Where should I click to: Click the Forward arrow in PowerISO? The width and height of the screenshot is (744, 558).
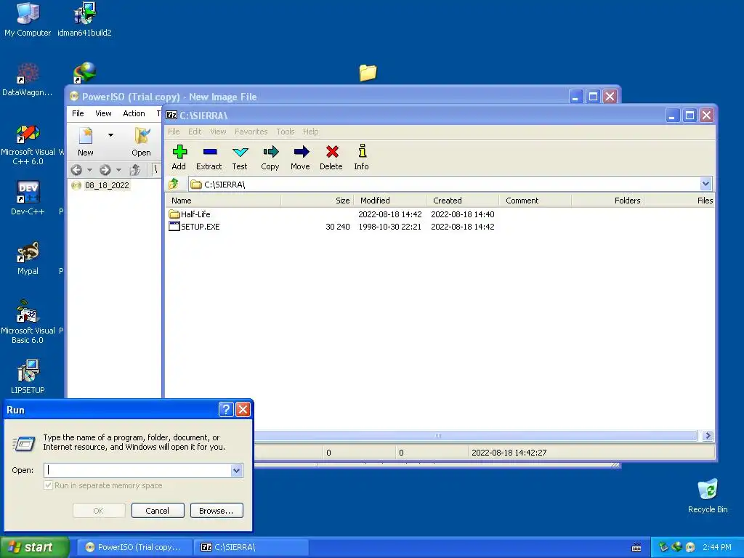pos(105,169)
